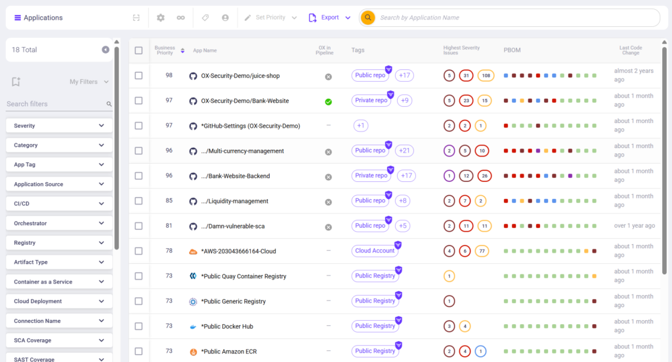The height and width of the screenshot is (362, 672).
Task: Click the Docker icon for Public Docker Hub
Action: (194, 327)
